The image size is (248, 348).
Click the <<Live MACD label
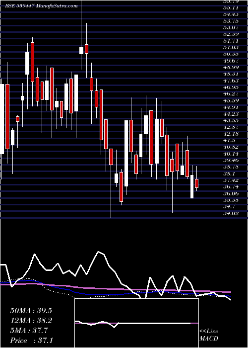[209, 335]
